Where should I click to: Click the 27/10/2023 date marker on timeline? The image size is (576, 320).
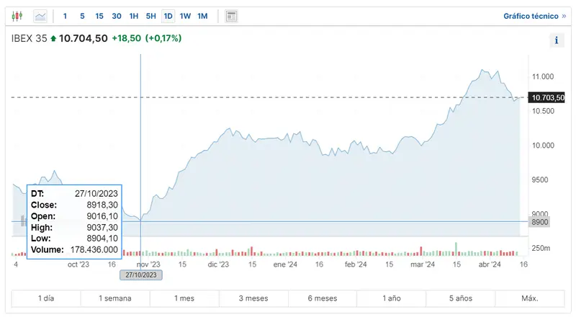(x=140, y=275)
